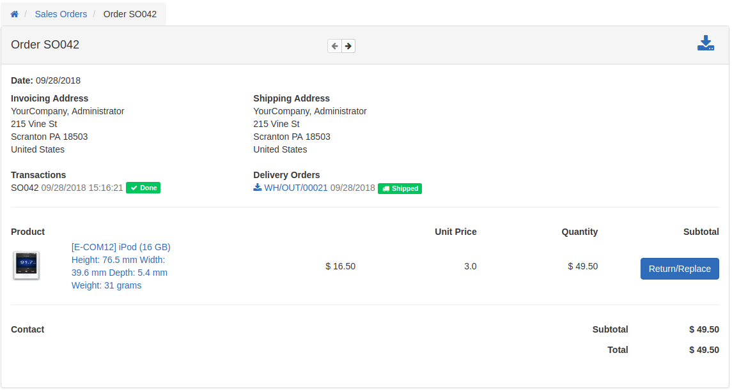
Task: Click the Unit Price column header
Action: point(456,232)
